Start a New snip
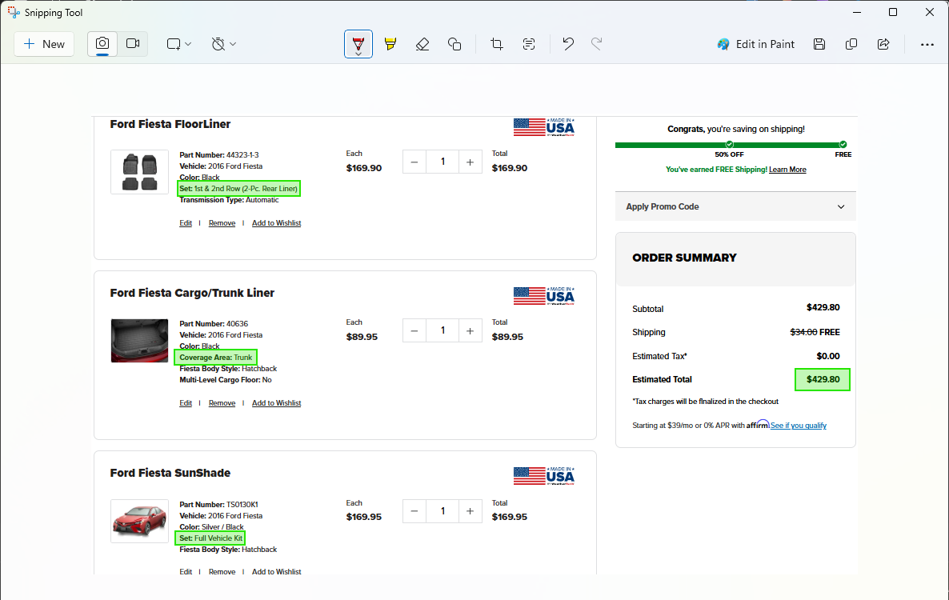Viewport: 949px width, 600px height. coord(44,44)
